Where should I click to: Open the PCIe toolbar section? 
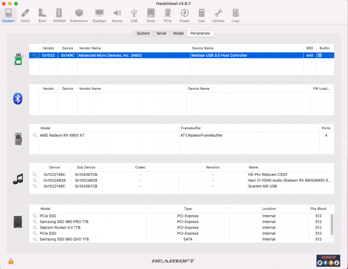(x=167, y=15)
